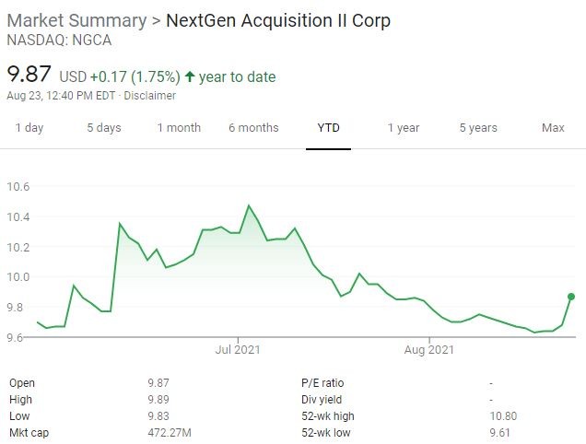This screenshot has width=586, height=444.
Task: Select the YTD tab
Action: [x=329, y=128]
